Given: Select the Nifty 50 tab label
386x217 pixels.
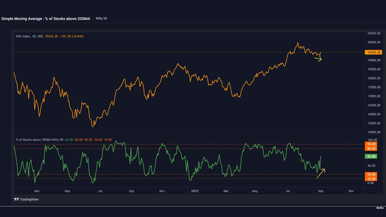Looking at the screenshot, I should 101,18.
